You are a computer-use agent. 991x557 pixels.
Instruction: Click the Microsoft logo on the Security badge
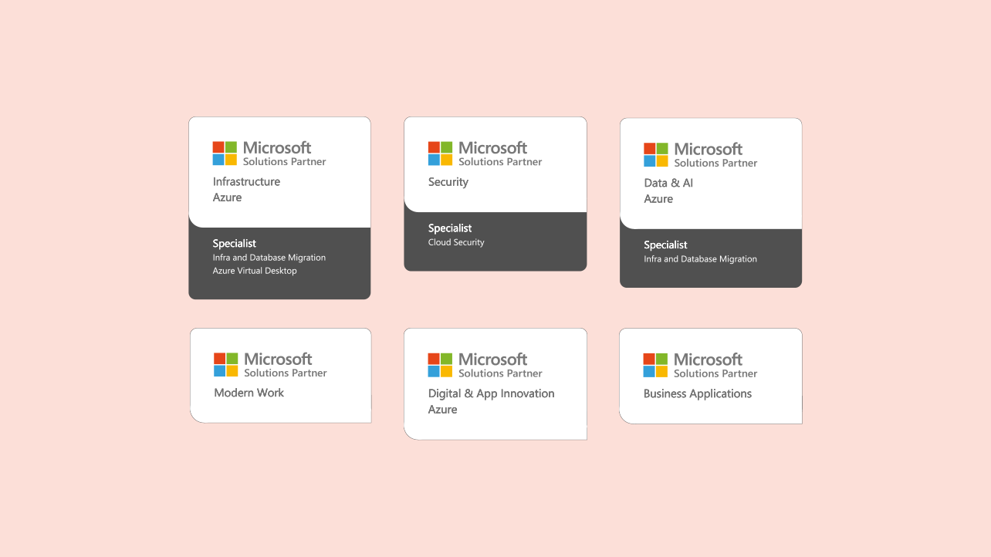tap(440, 154)
